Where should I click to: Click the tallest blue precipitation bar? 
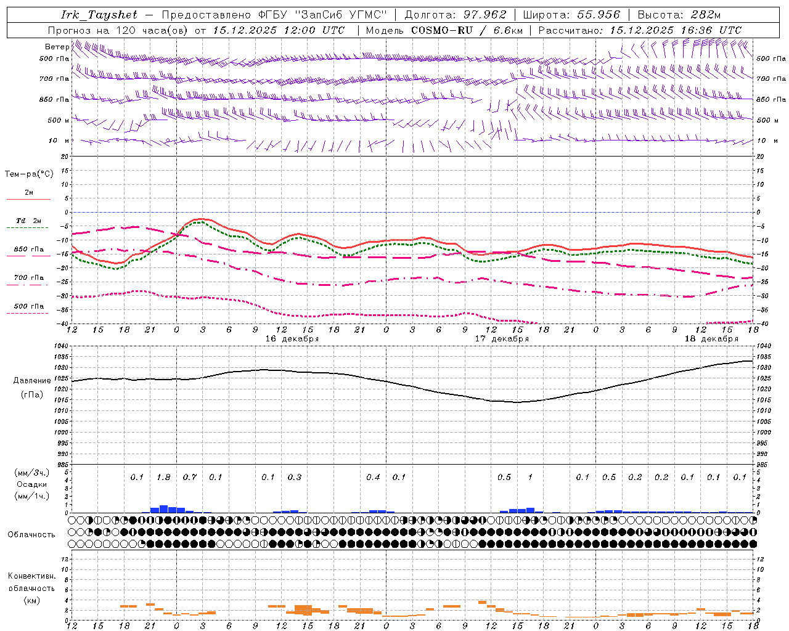[163, 509]
